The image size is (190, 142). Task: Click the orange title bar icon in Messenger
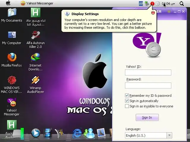pos(169,12)
